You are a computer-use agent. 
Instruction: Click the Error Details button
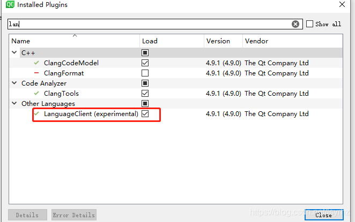(74, 215)
